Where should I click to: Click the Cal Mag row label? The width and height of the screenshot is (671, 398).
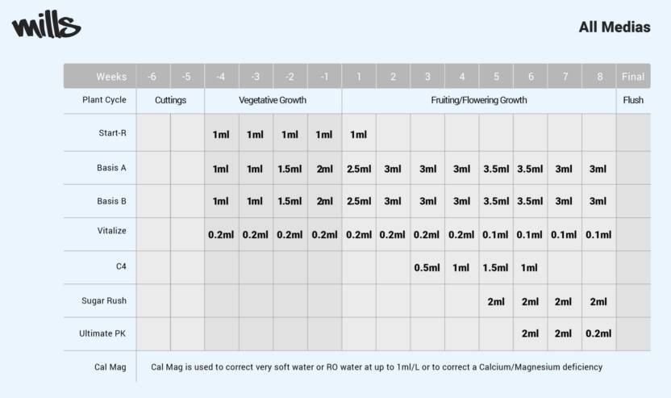point(110,367)
